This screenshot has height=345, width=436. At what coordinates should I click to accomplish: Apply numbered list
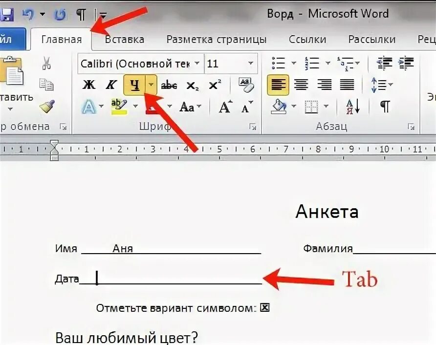tap(312, 64)
